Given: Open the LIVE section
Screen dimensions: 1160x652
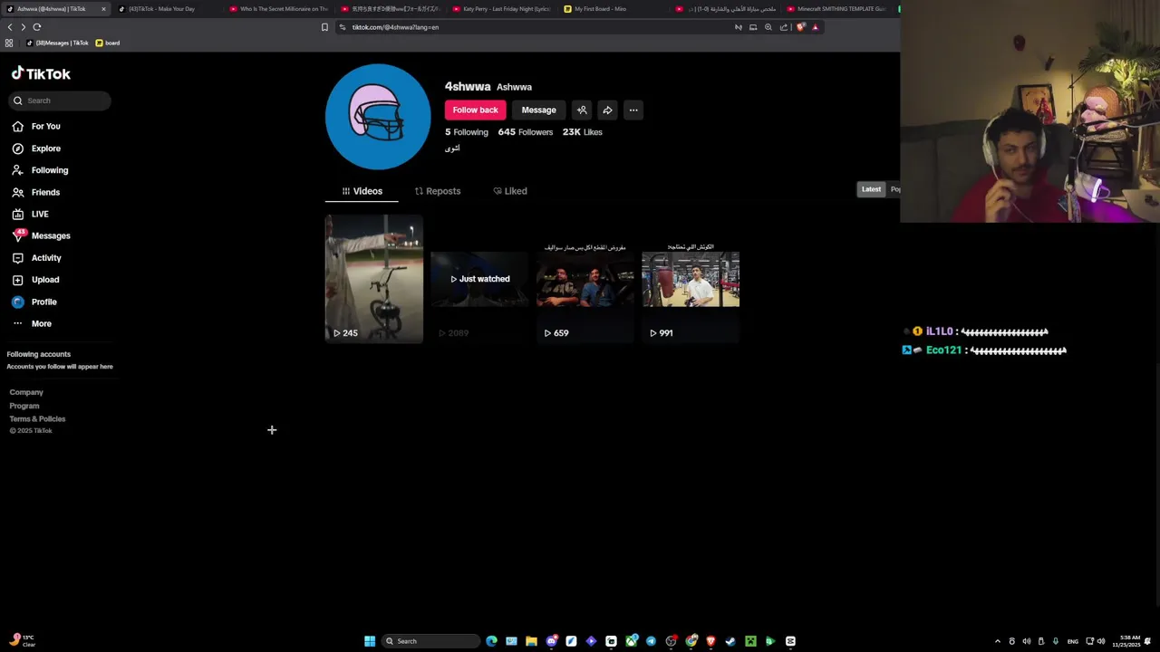Looking at the screenshot, I should pyautogui.click(x=30, y=214).
